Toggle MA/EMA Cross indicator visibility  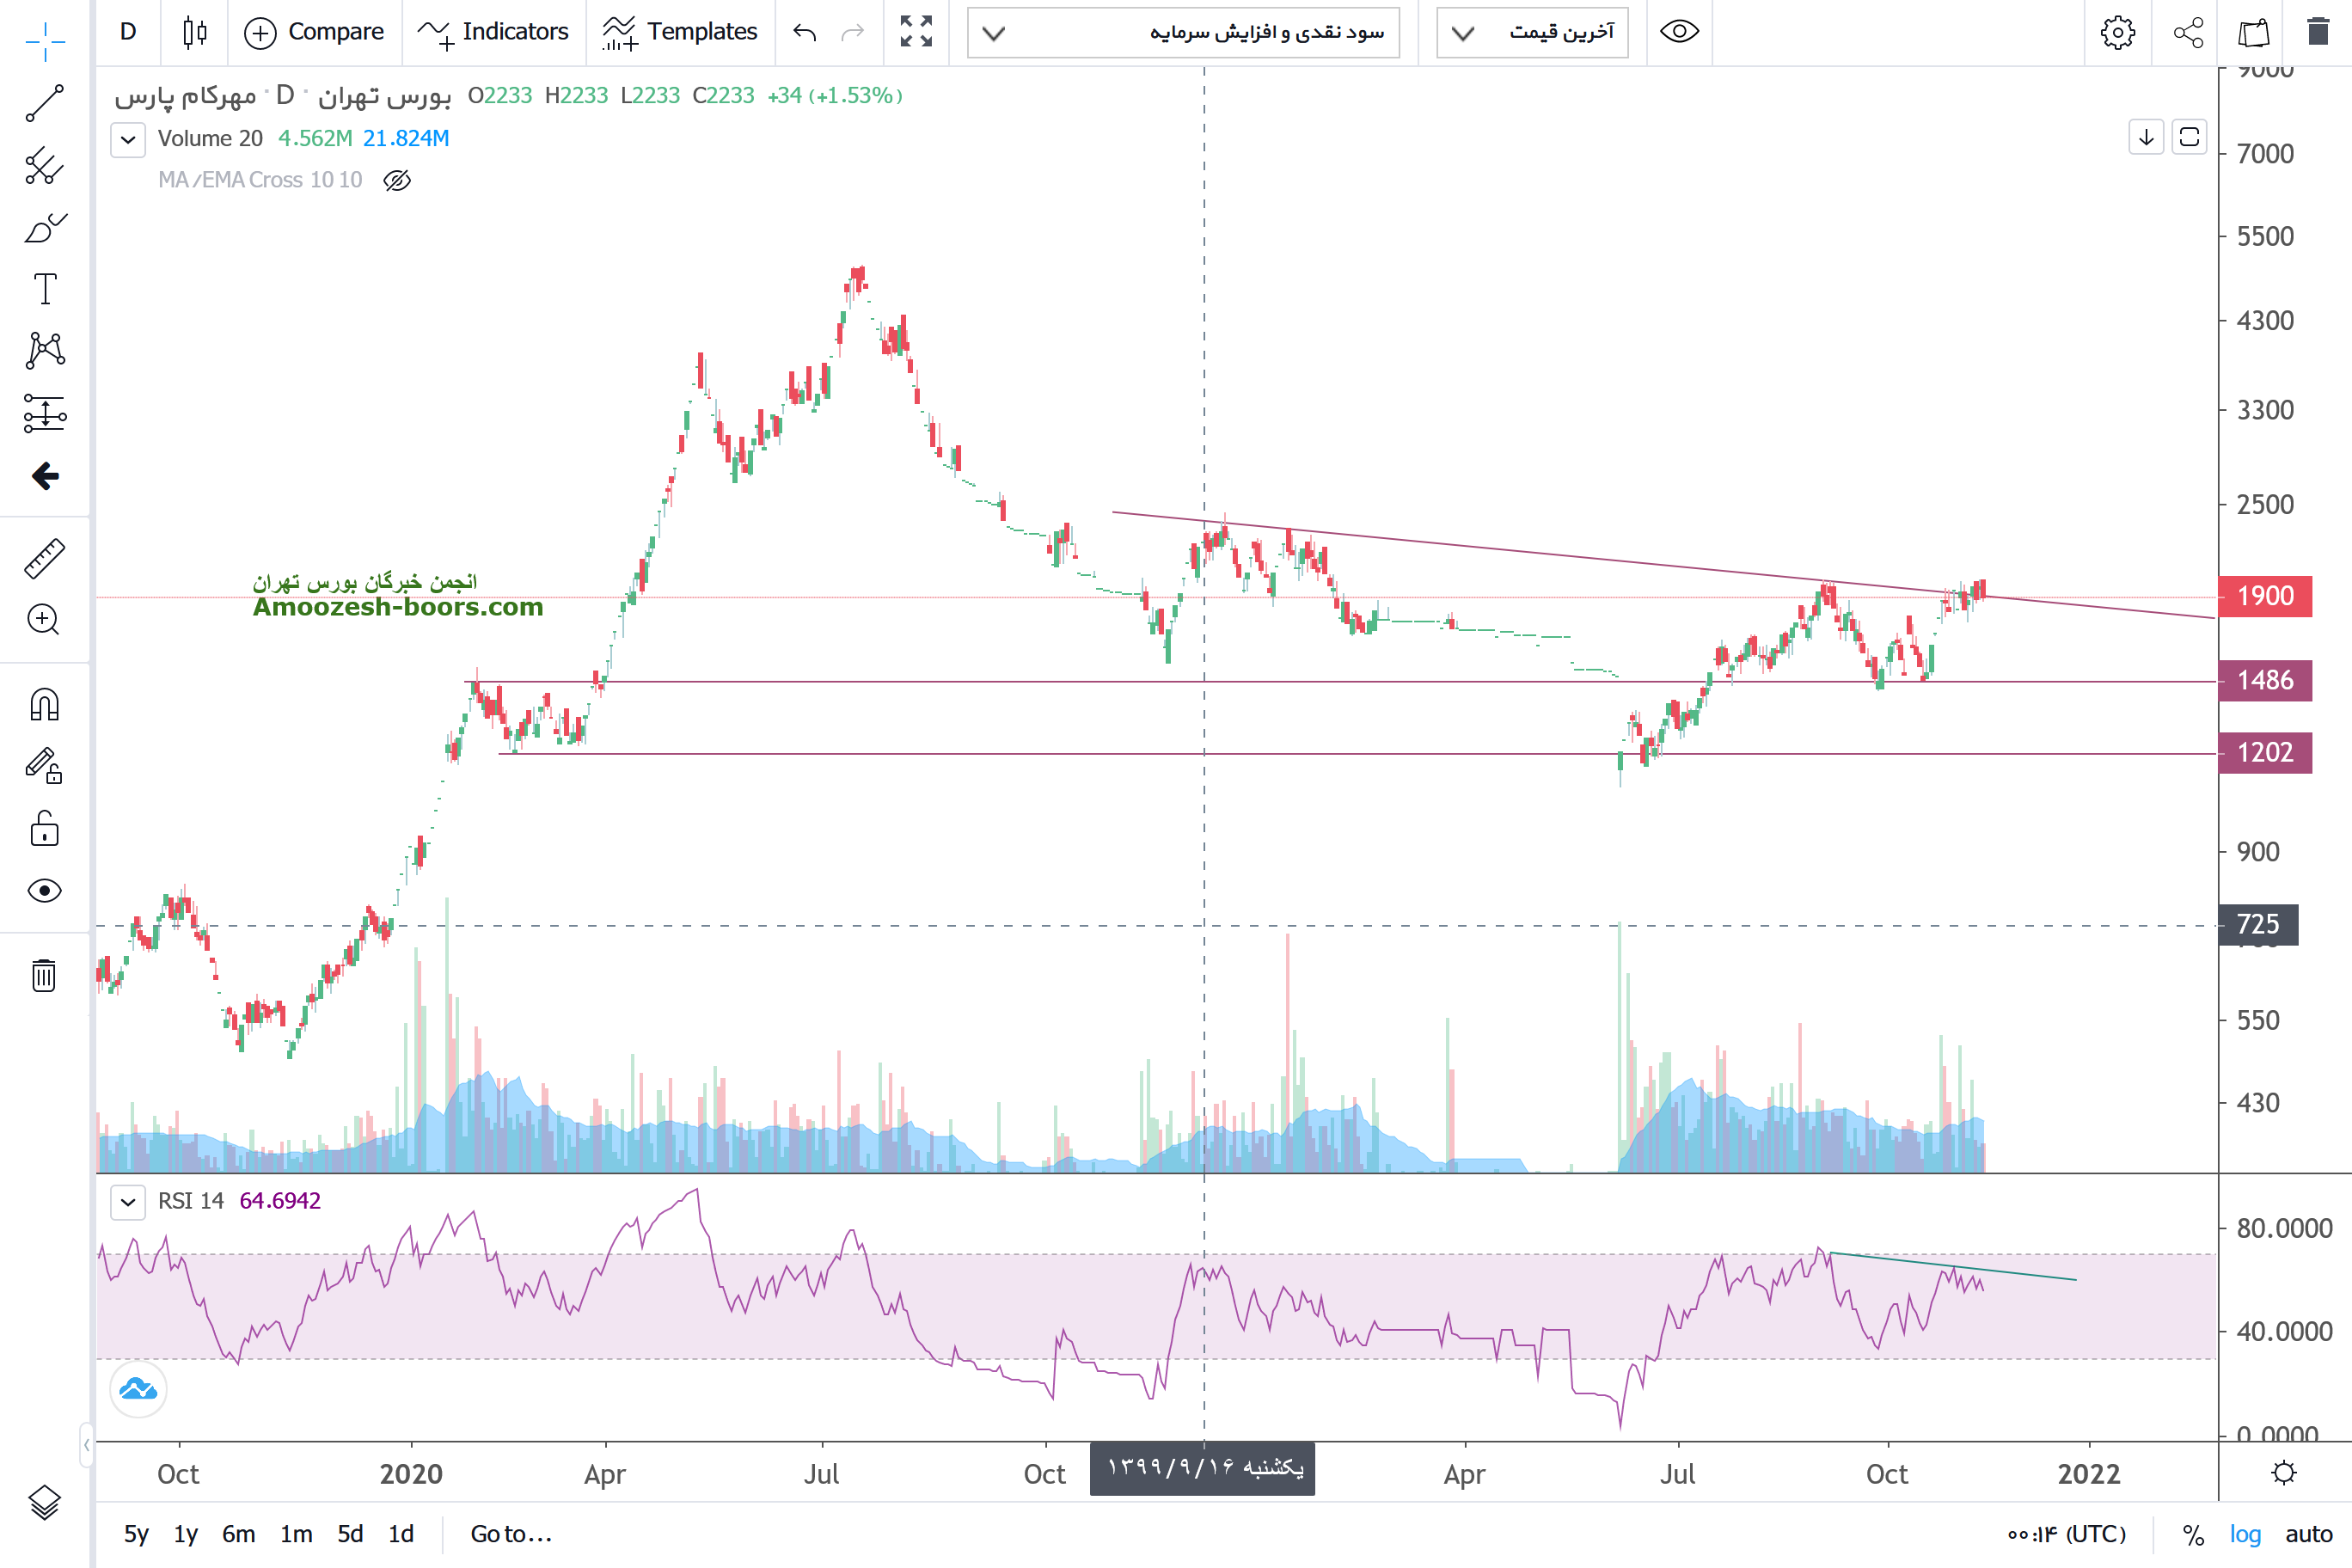pos(397,180)
